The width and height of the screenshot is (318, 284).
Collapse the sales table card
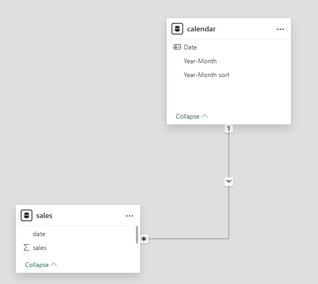point(41,265)
